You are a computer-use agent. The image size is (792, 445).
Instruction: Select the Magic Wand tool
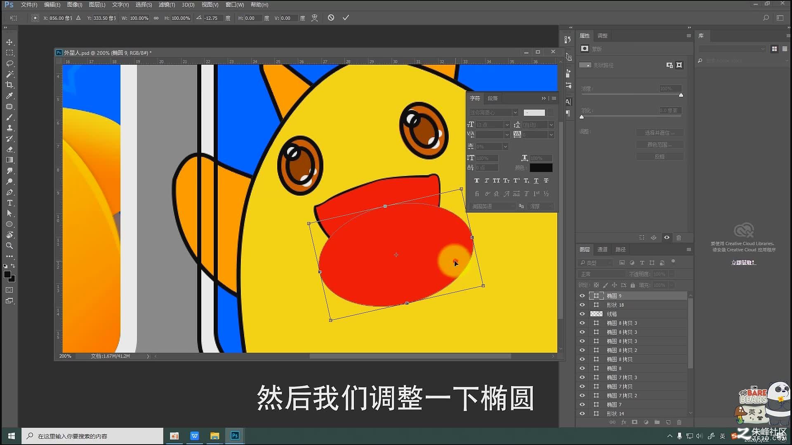point(9,75)
